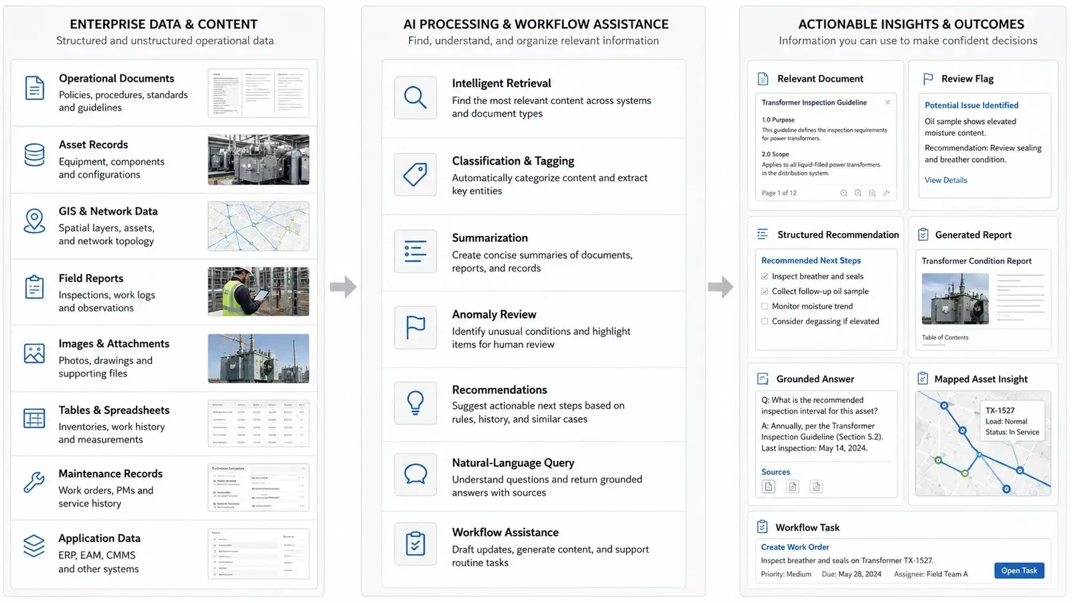Click the Application Data layers icon
Viewport: 1072px width, 603px height.
(x=34, y=545)
